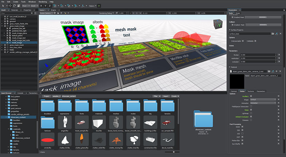Open the Helpers dropdown menu
286x157 pixels.
coord(92,6)
